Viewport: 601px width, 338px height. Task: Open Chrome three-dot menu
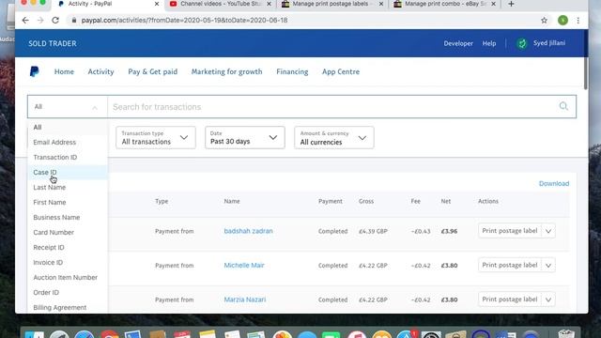click(578, 21)
